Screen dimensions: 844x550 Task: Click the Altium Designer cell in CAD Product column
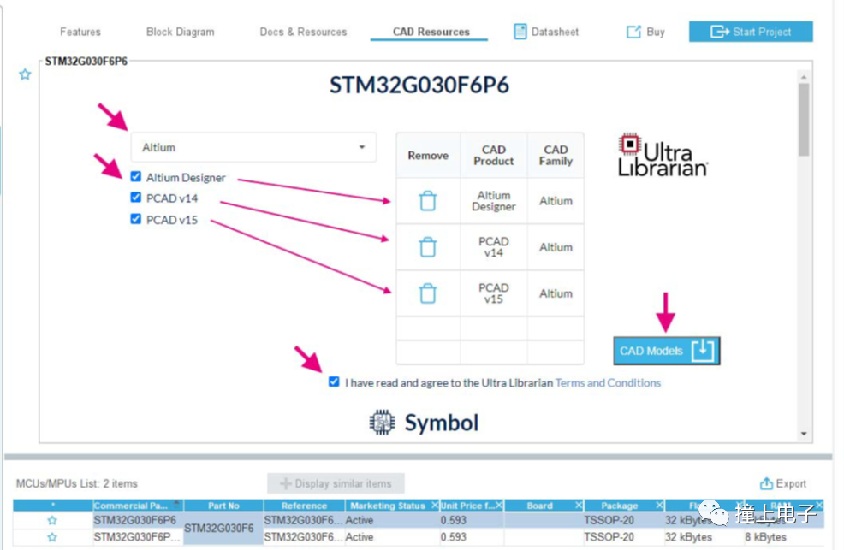pyautogui.click(x=494, y=201)
